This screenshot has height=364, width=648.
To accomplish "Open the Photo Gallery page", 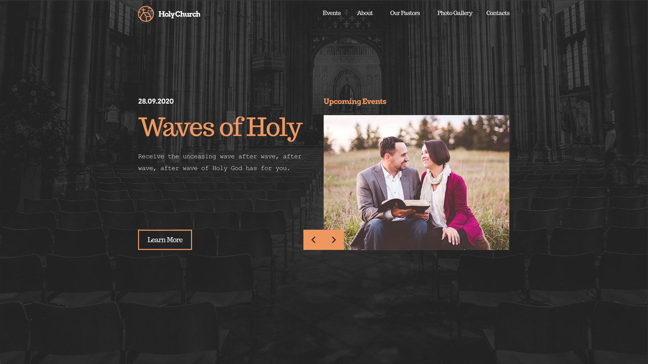I will pos(455,13).
